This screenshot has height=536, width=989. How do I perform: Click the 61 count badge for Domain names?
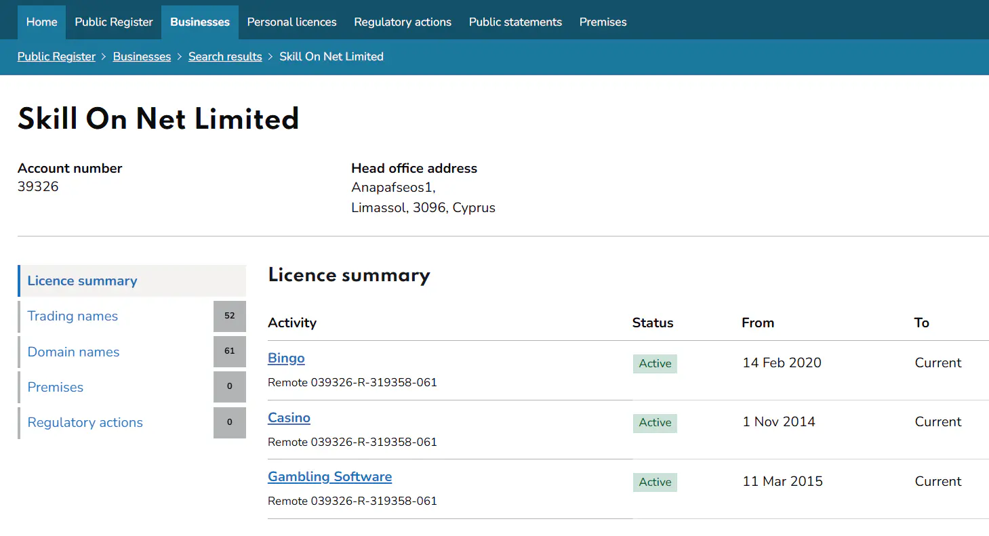[230, 352]
